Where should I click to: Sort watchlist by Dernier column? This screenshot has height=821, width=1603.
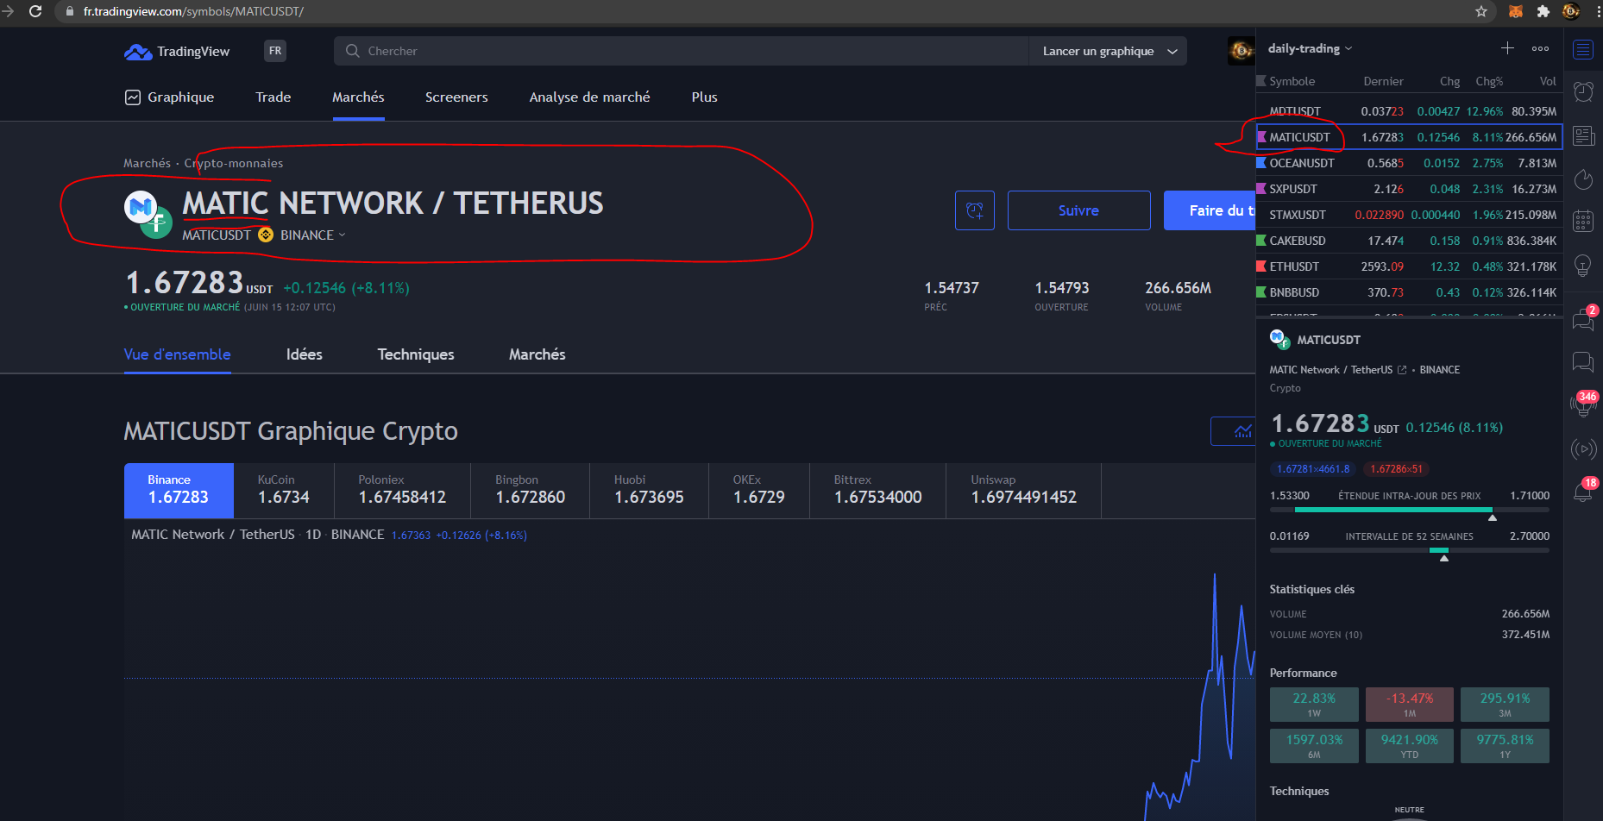point(1383,81)
